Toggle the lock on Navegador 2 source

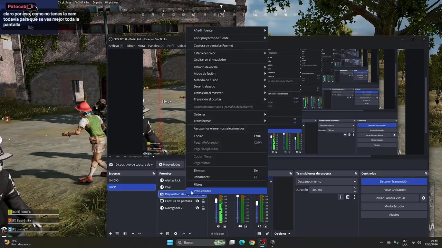coord(203,208)
